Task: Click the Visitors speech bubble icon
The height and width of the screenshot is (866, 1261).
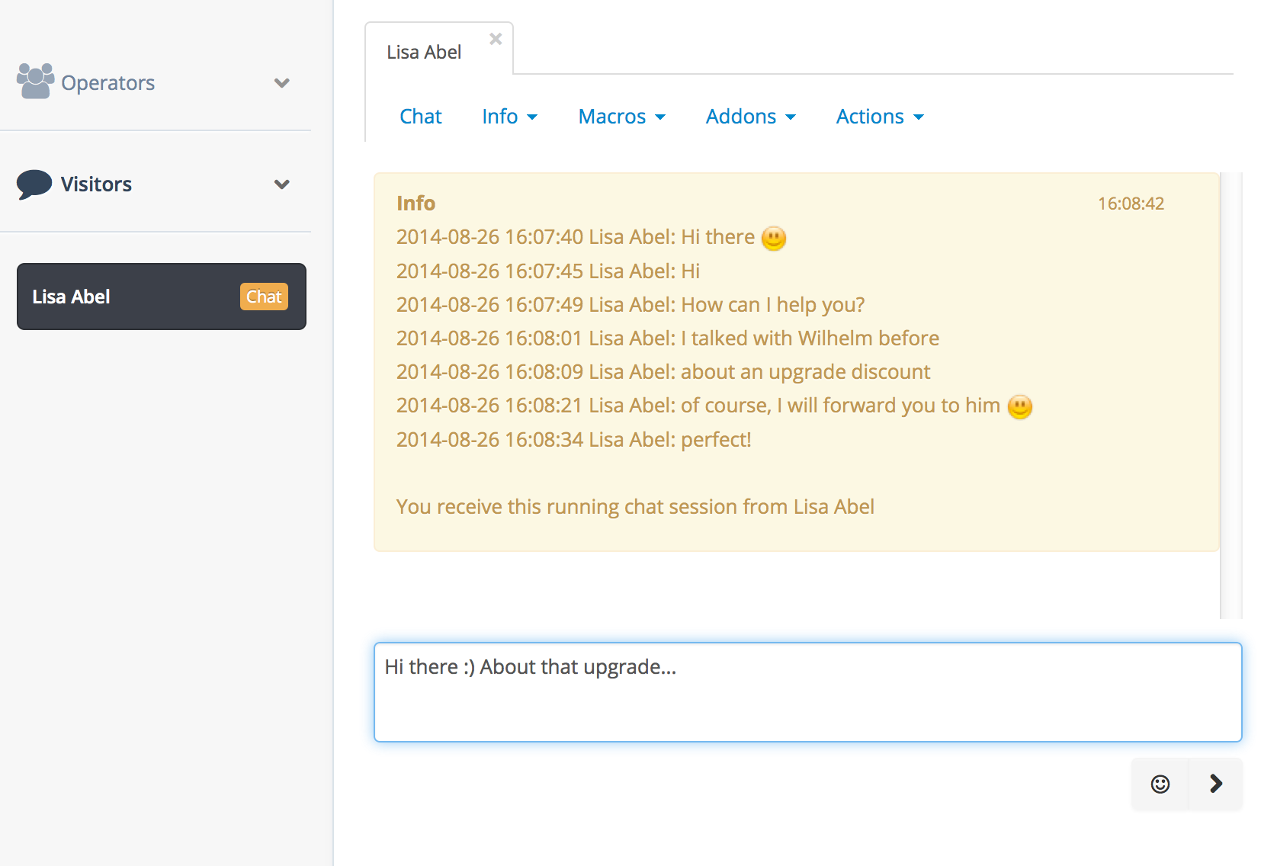Action: [x=34, y=184]
